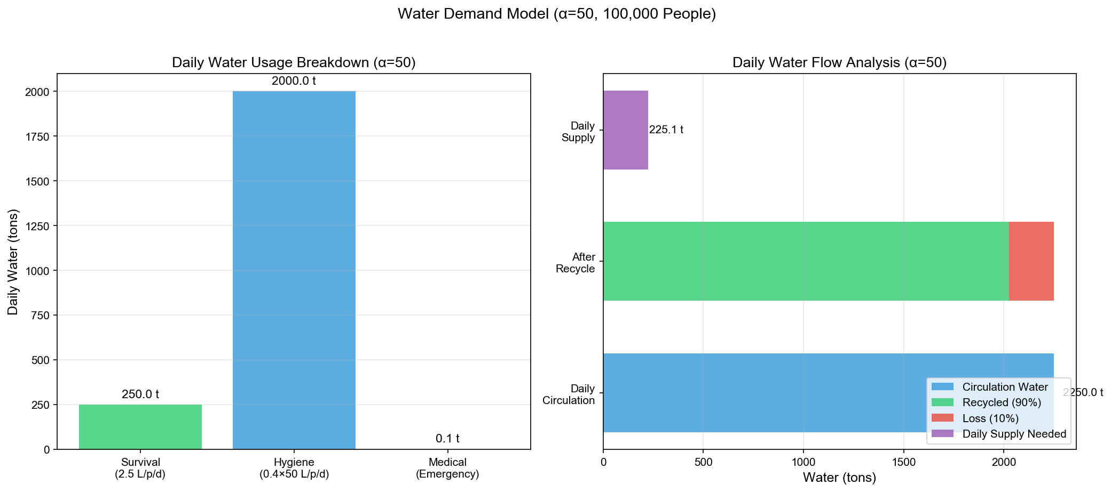Click the Daily Water (tons) y-axis label
The image size is (1111, 492).
(x=13, y=262)
